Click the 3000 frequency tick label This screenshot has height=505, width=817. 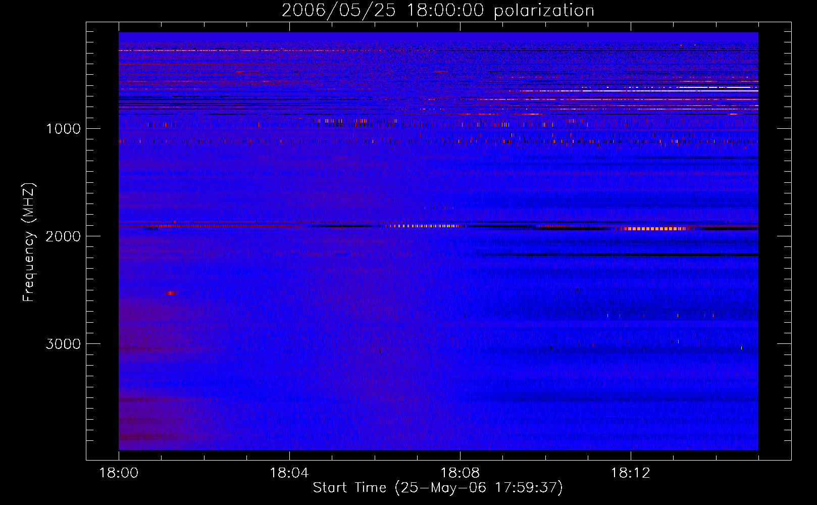coord(63,344)
